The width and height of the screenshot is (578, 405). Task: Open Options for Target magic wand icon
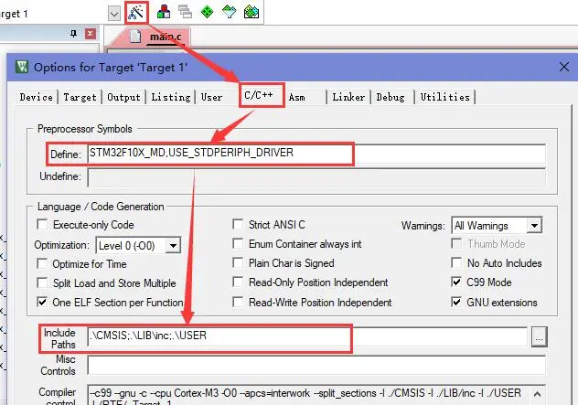pyautogui.click(x=135, y=13)
